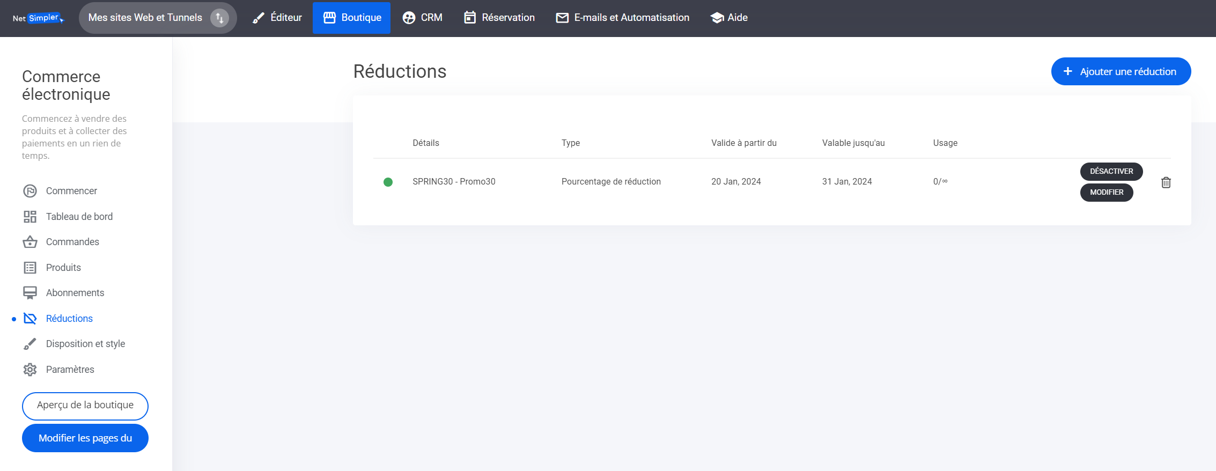Select the SPRING30 - Promo30 row details
The height and width of the screenshot is (471, 1216).
tap(454, 182)
